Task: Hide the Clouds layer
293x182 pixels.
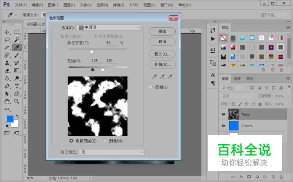Action: (x=223, y=126)
